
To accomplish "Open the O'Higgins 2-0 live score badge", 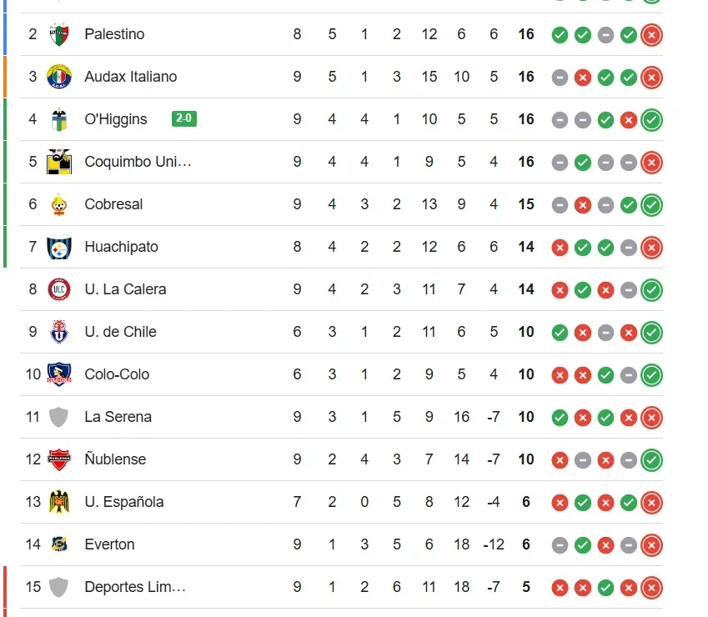I will (183, 119).
